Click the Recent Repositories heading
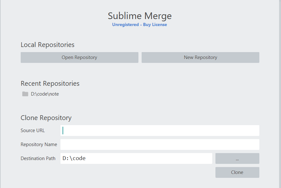This screenshot has width=281, height=188. tap(50, 83)
